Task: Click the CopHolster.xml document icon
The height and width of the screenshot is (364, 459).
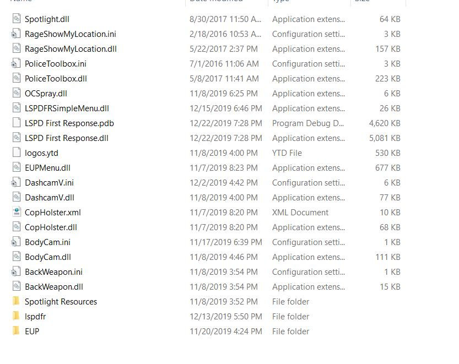Action: (15, 212)
